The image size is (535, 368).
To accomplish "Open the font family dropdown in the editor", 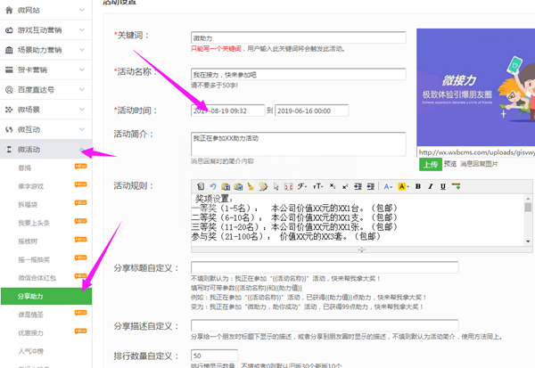I will point(302,186).
